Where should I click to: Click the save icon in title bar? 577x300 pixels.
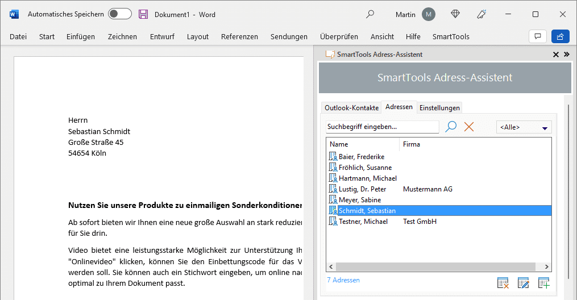(x=143, y=14)
